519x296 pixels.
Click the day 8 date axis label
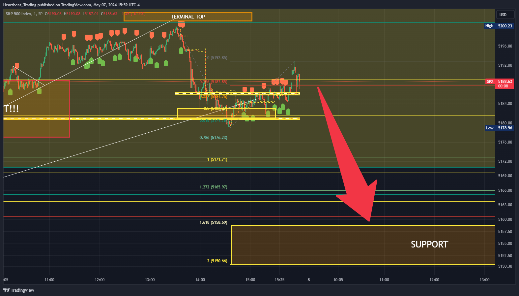click(309, 280)
